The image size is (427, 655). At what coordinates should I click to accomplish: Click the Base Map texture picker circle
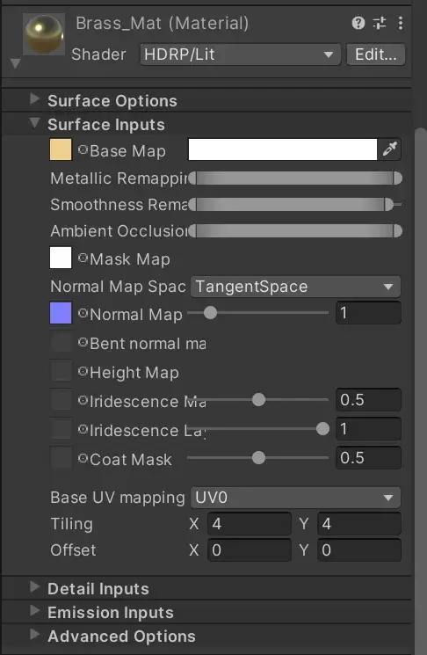point(83,149)
